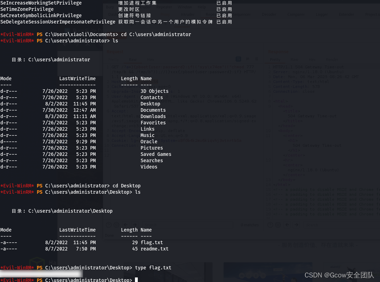Open the Window menu in Burp Suite behind
Screen dimensions: 380x282
(x=185, y=7)
